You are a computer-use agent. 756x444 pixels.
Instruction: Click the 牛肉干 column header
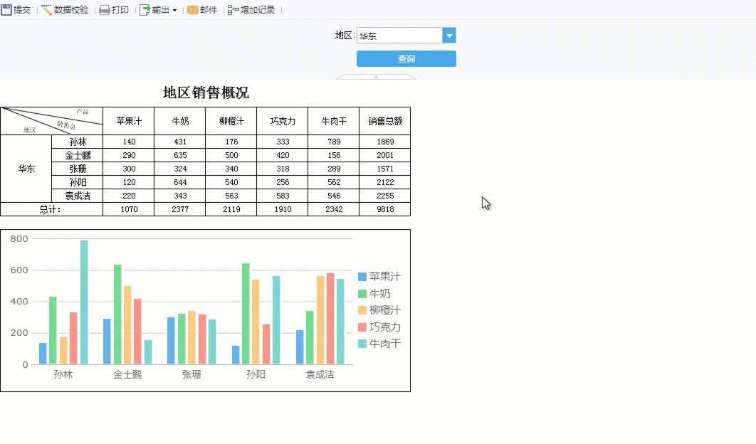pyautogui.click(x=334, y=121)
